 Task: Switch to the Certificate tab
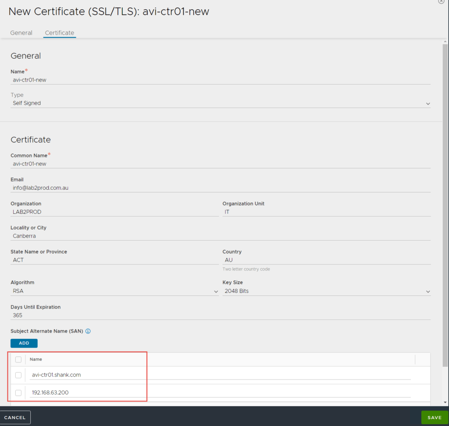(x=60, y=32)
